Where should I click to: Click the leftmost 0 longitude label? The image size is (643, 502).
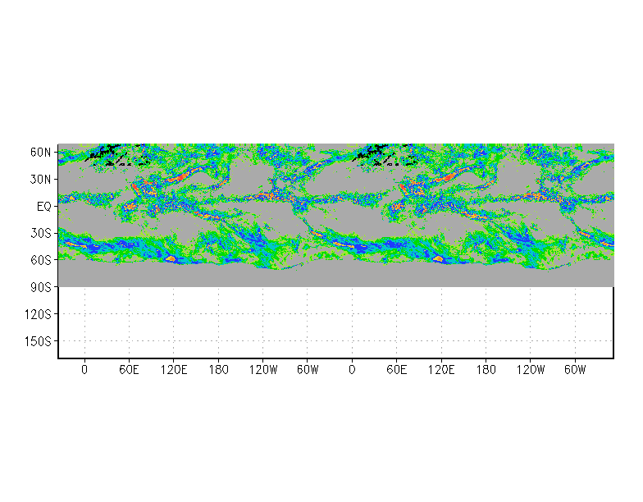(x=84, y=371)
